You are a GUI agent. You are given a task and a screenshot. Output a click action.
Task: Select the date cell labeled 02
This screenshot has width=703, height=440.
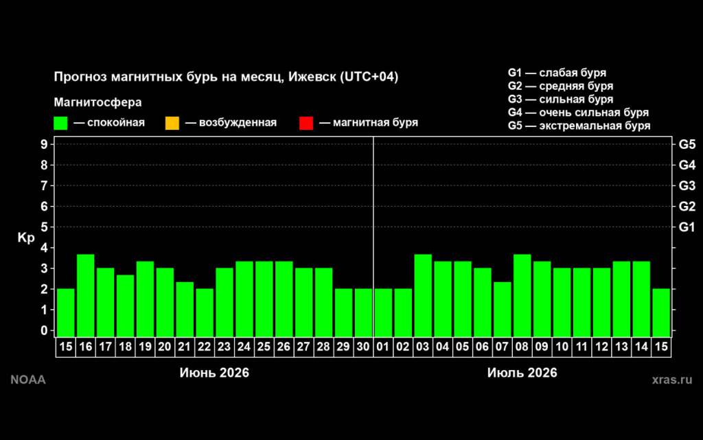pyautogui.click(x=402, y=347)
